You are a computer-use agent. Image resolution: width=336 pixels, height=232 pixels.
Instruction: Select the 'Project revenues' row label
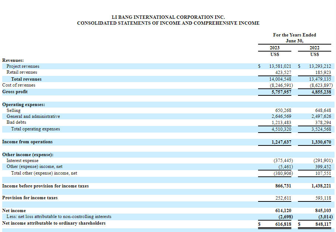pyautogui.click(x=23, y=66)
